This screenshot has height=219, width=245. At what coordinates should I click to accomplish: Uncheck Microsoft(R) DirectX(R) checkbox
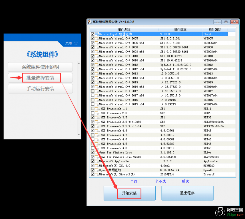(x=93, y=174)
